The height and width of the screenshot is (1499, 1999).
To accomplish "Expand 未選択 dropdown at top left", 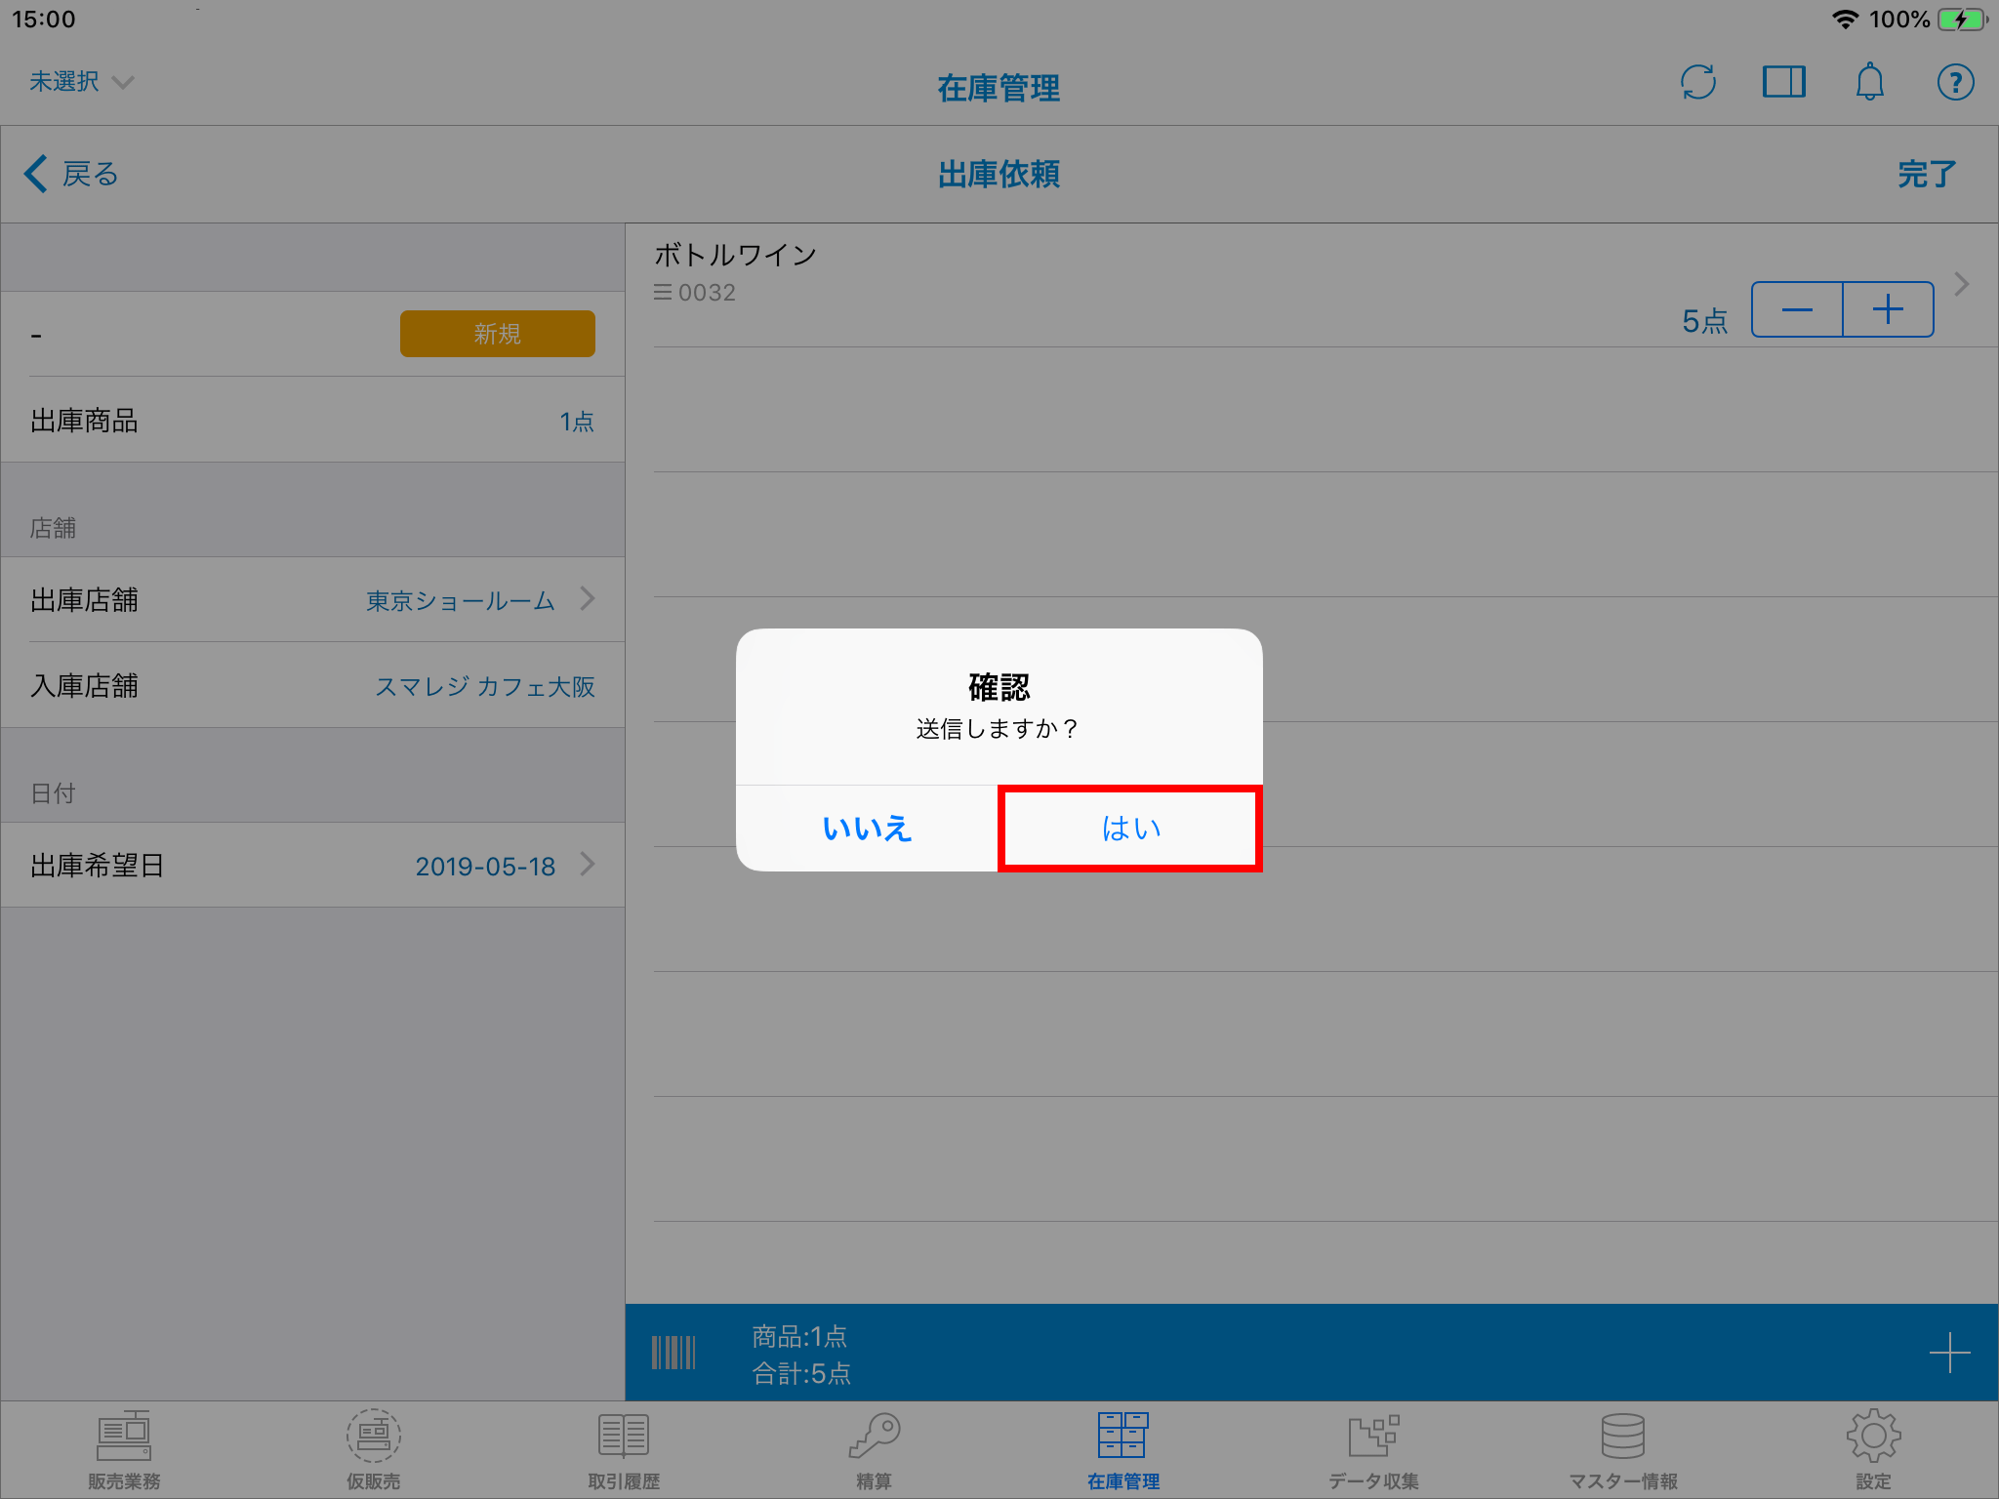I will [x=81, y=82].
